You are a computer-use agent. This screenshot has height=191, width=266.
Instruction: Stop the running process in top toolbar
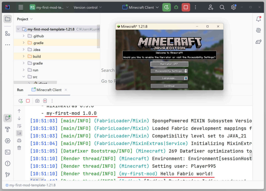pyautogui.click(x=186, y=7)
